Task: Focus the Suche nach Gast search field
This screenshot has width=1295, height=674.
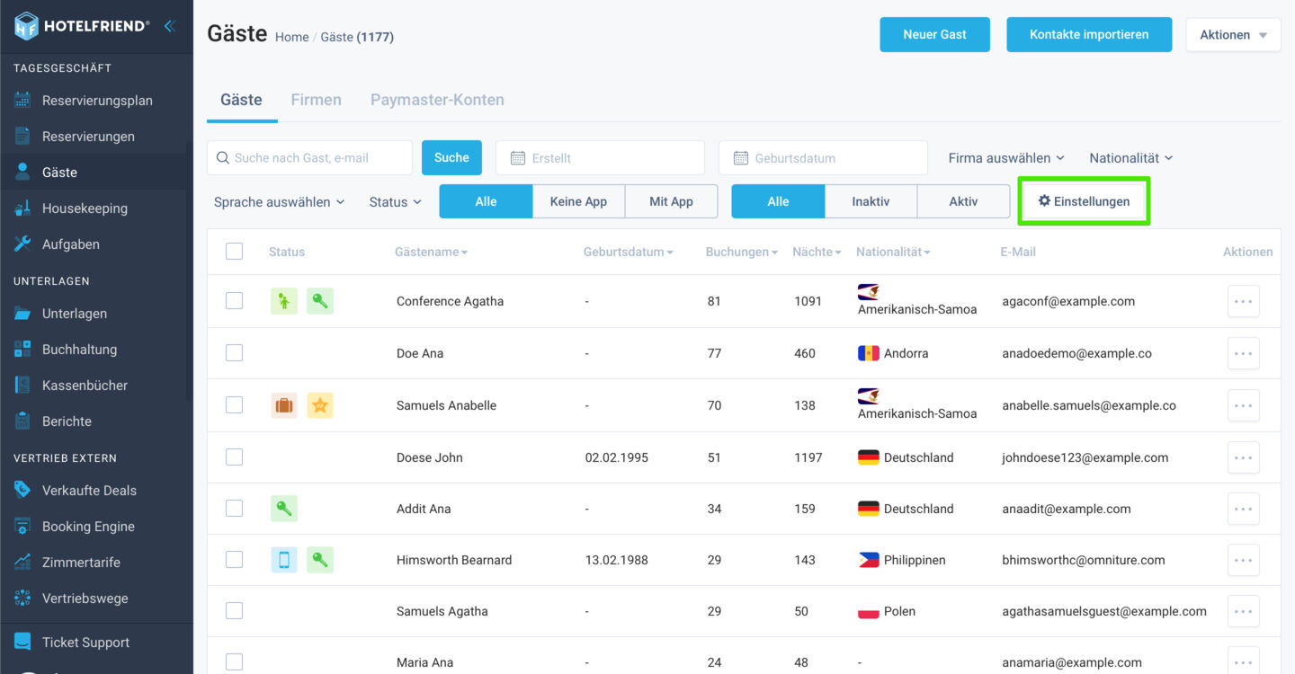Action: 309,157
